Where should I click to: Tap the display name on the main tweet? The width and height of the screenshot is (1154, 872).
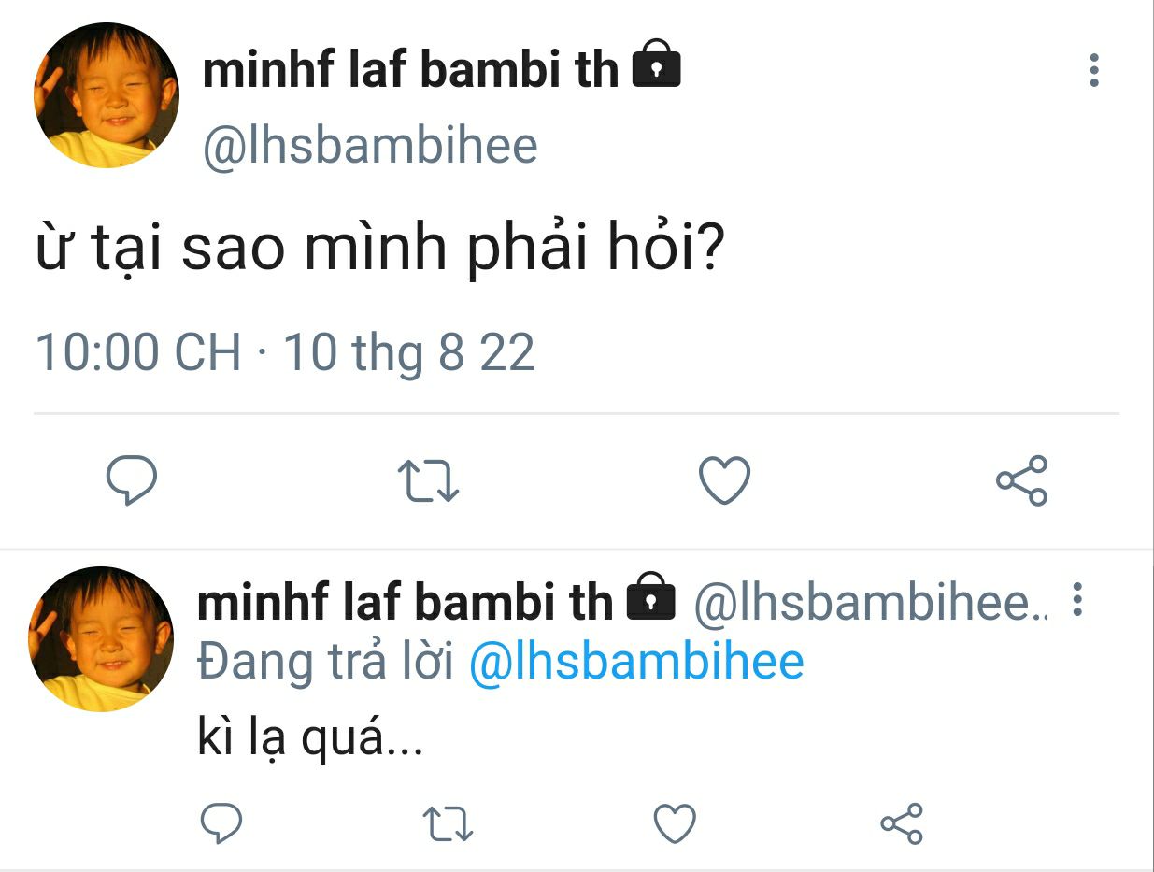click(410, 71)
